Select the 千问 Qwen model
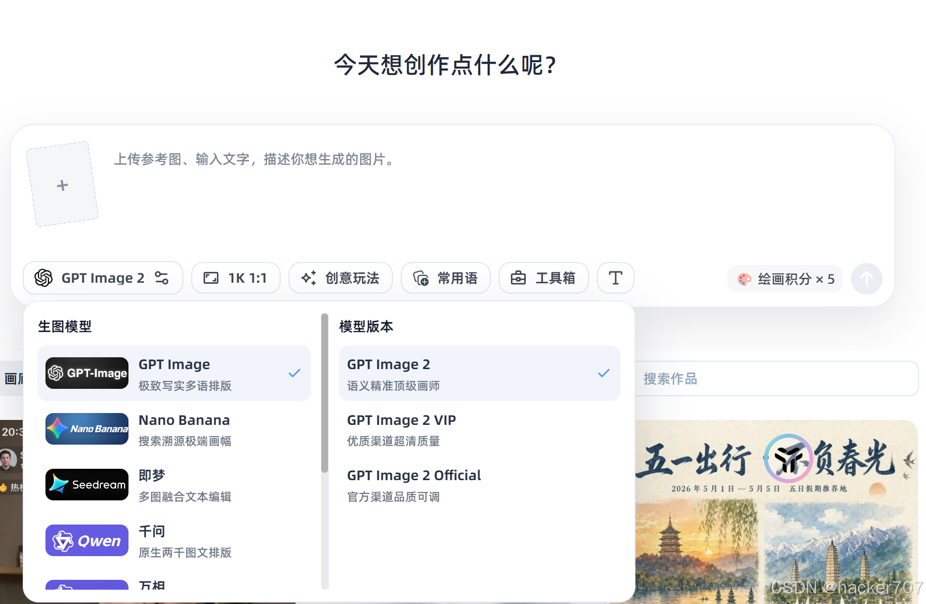Viewport: 926px width, 604px height. click(174, 541)
